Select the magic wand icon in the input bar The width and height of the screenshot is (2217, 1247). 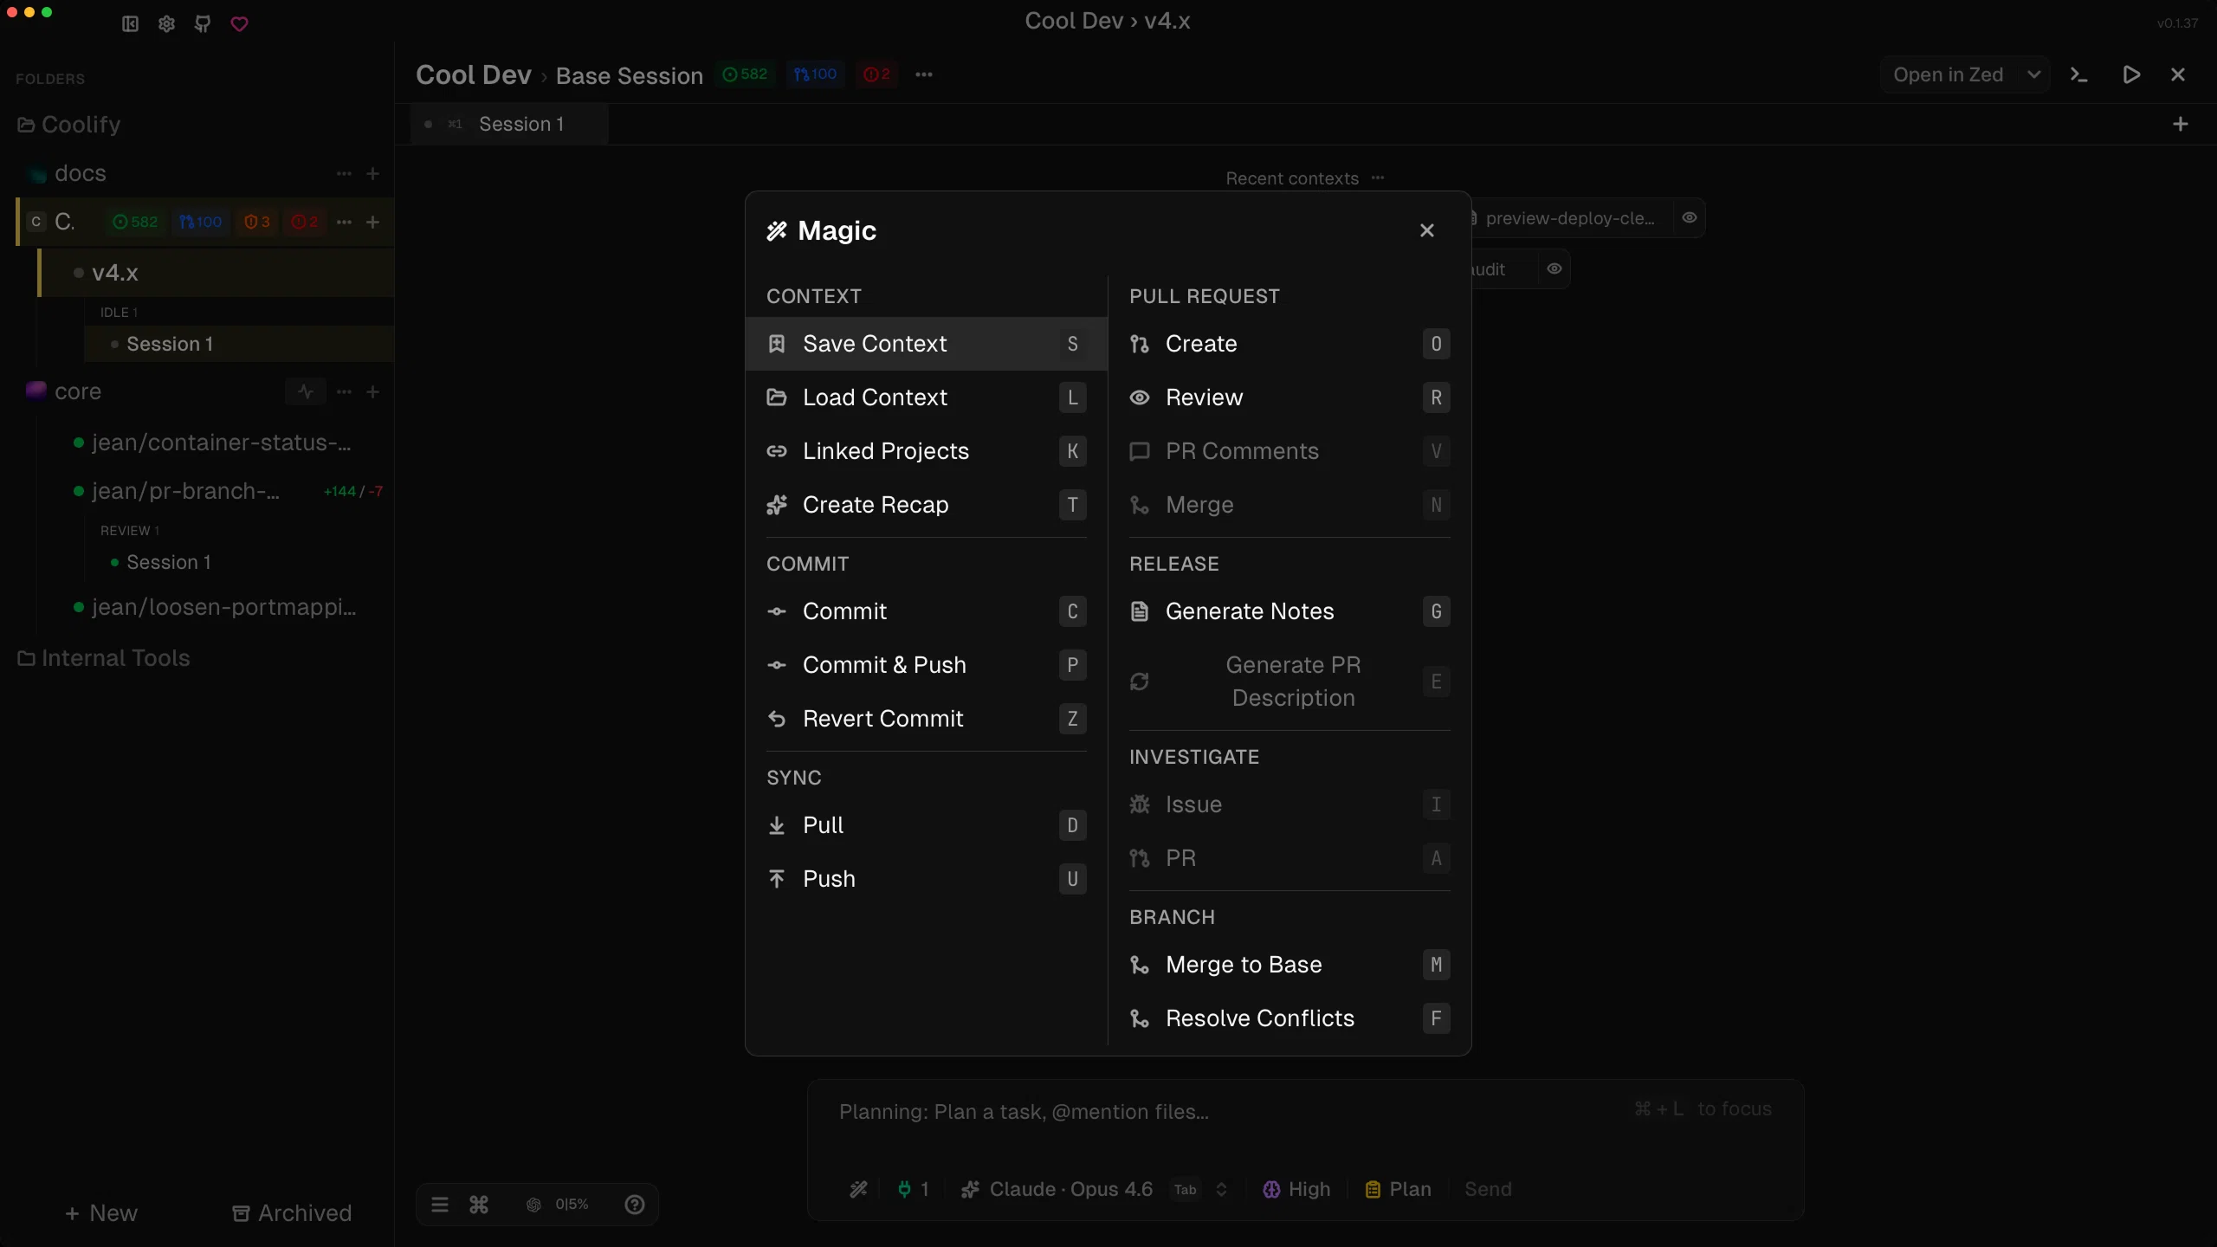click(x=857, y=1189)
